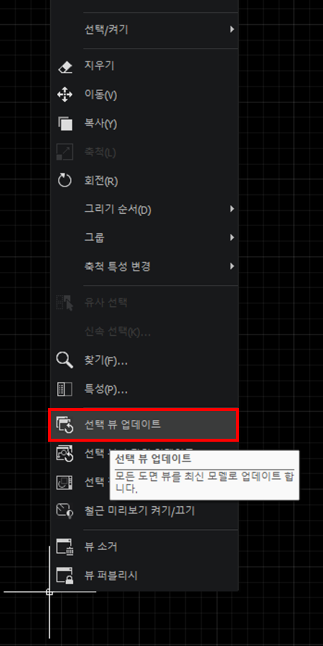Expand the 그리기 순서(D) submenu arrow

(x=232, y=209)
